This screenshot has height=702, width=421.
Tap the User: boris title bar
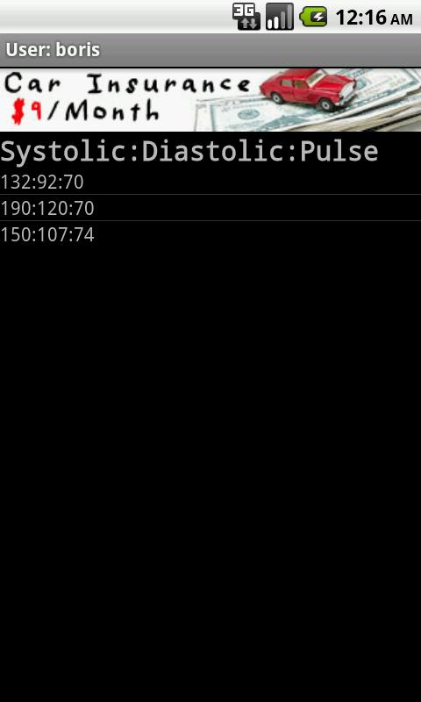coord(210,50)
